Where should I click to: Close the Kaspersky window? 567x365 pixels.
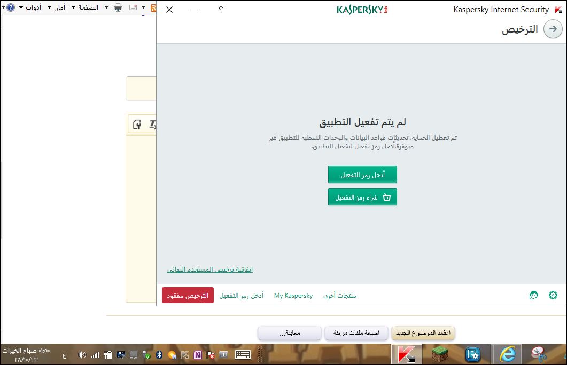tap(169, 10)
